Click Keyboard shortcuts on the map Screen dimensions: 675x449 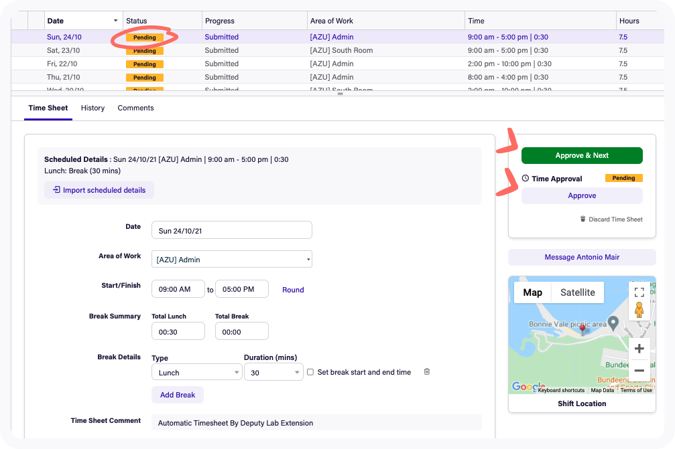pos(561,390)
